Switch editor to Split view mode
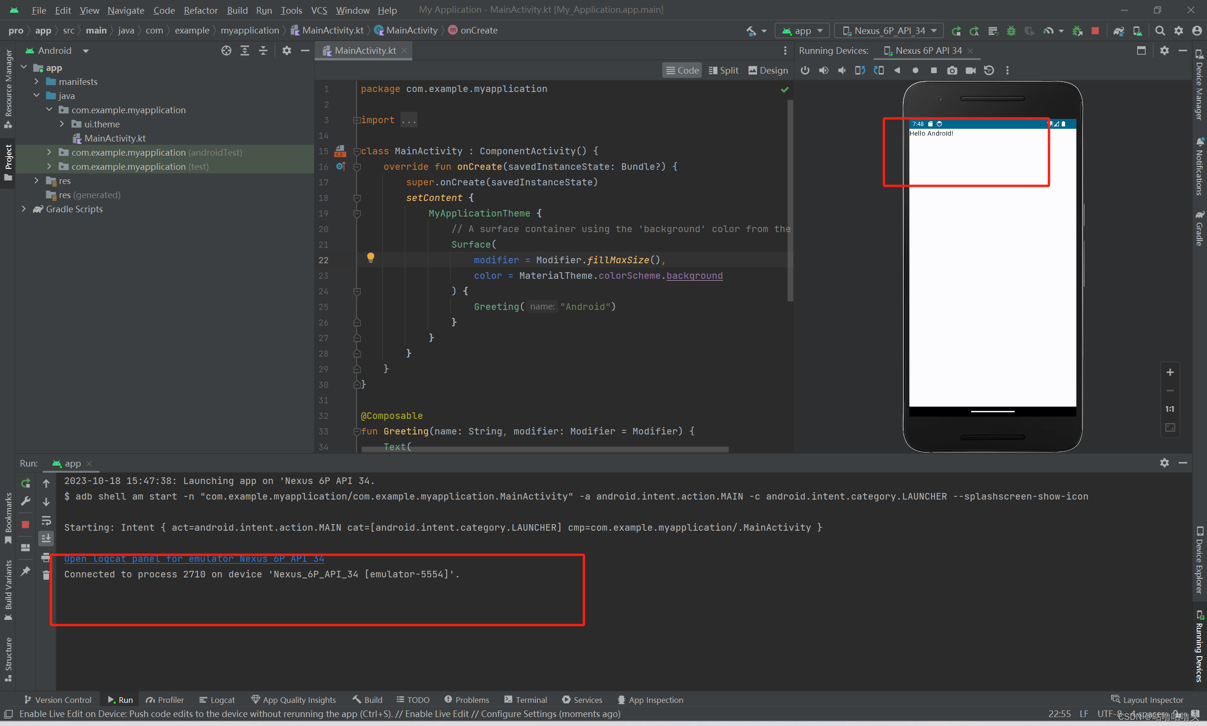Viewport: 1207px width, 726px height. click(x=724, y=70)
